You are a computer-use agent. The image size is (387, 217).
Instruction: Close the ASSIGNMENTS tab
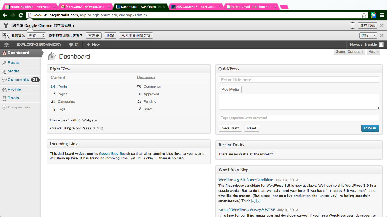[x=219, y=7]
